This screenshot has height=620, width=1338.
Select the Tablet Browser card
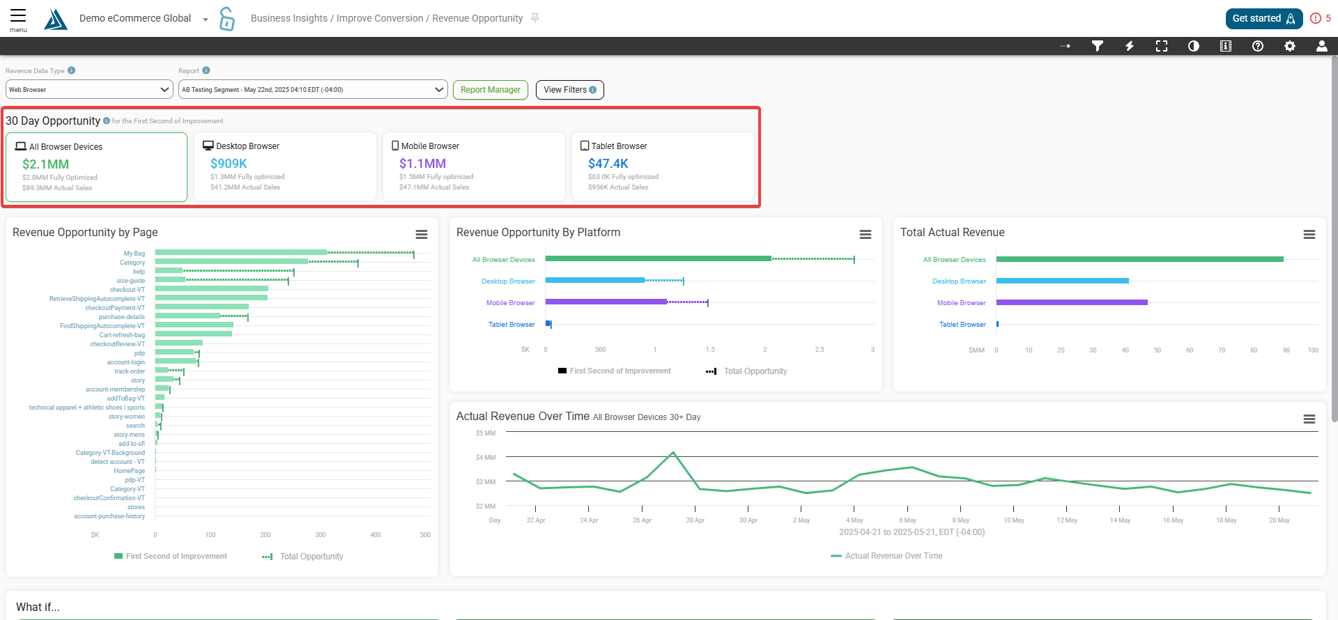tap(663, 166)
